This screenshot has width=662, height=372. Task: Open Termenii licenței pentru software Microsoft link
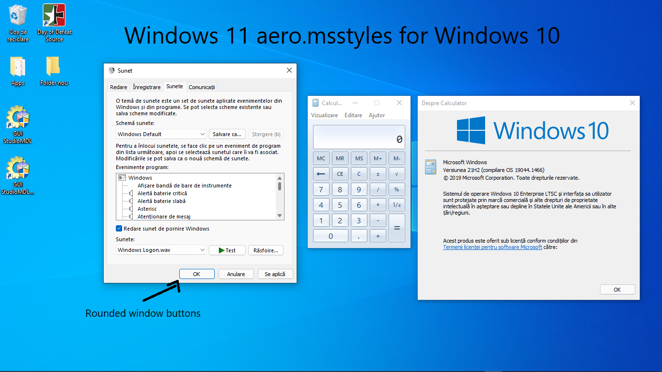(x=492, y=247)
